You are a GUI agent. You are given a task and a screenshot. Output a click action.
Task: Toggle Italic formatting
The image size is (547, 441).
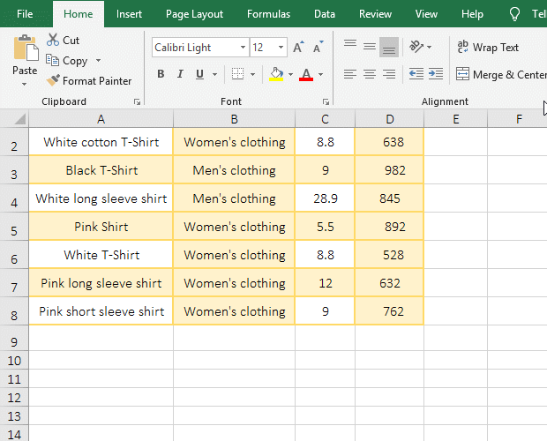coord(180,74)
